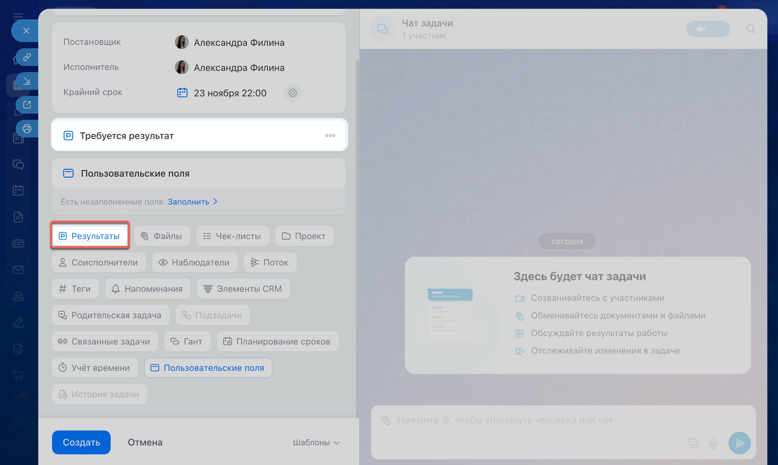Open the deadline date 23 ноября 22:00
This screenshot has width=778, height=465.
(x=230, y=93)
